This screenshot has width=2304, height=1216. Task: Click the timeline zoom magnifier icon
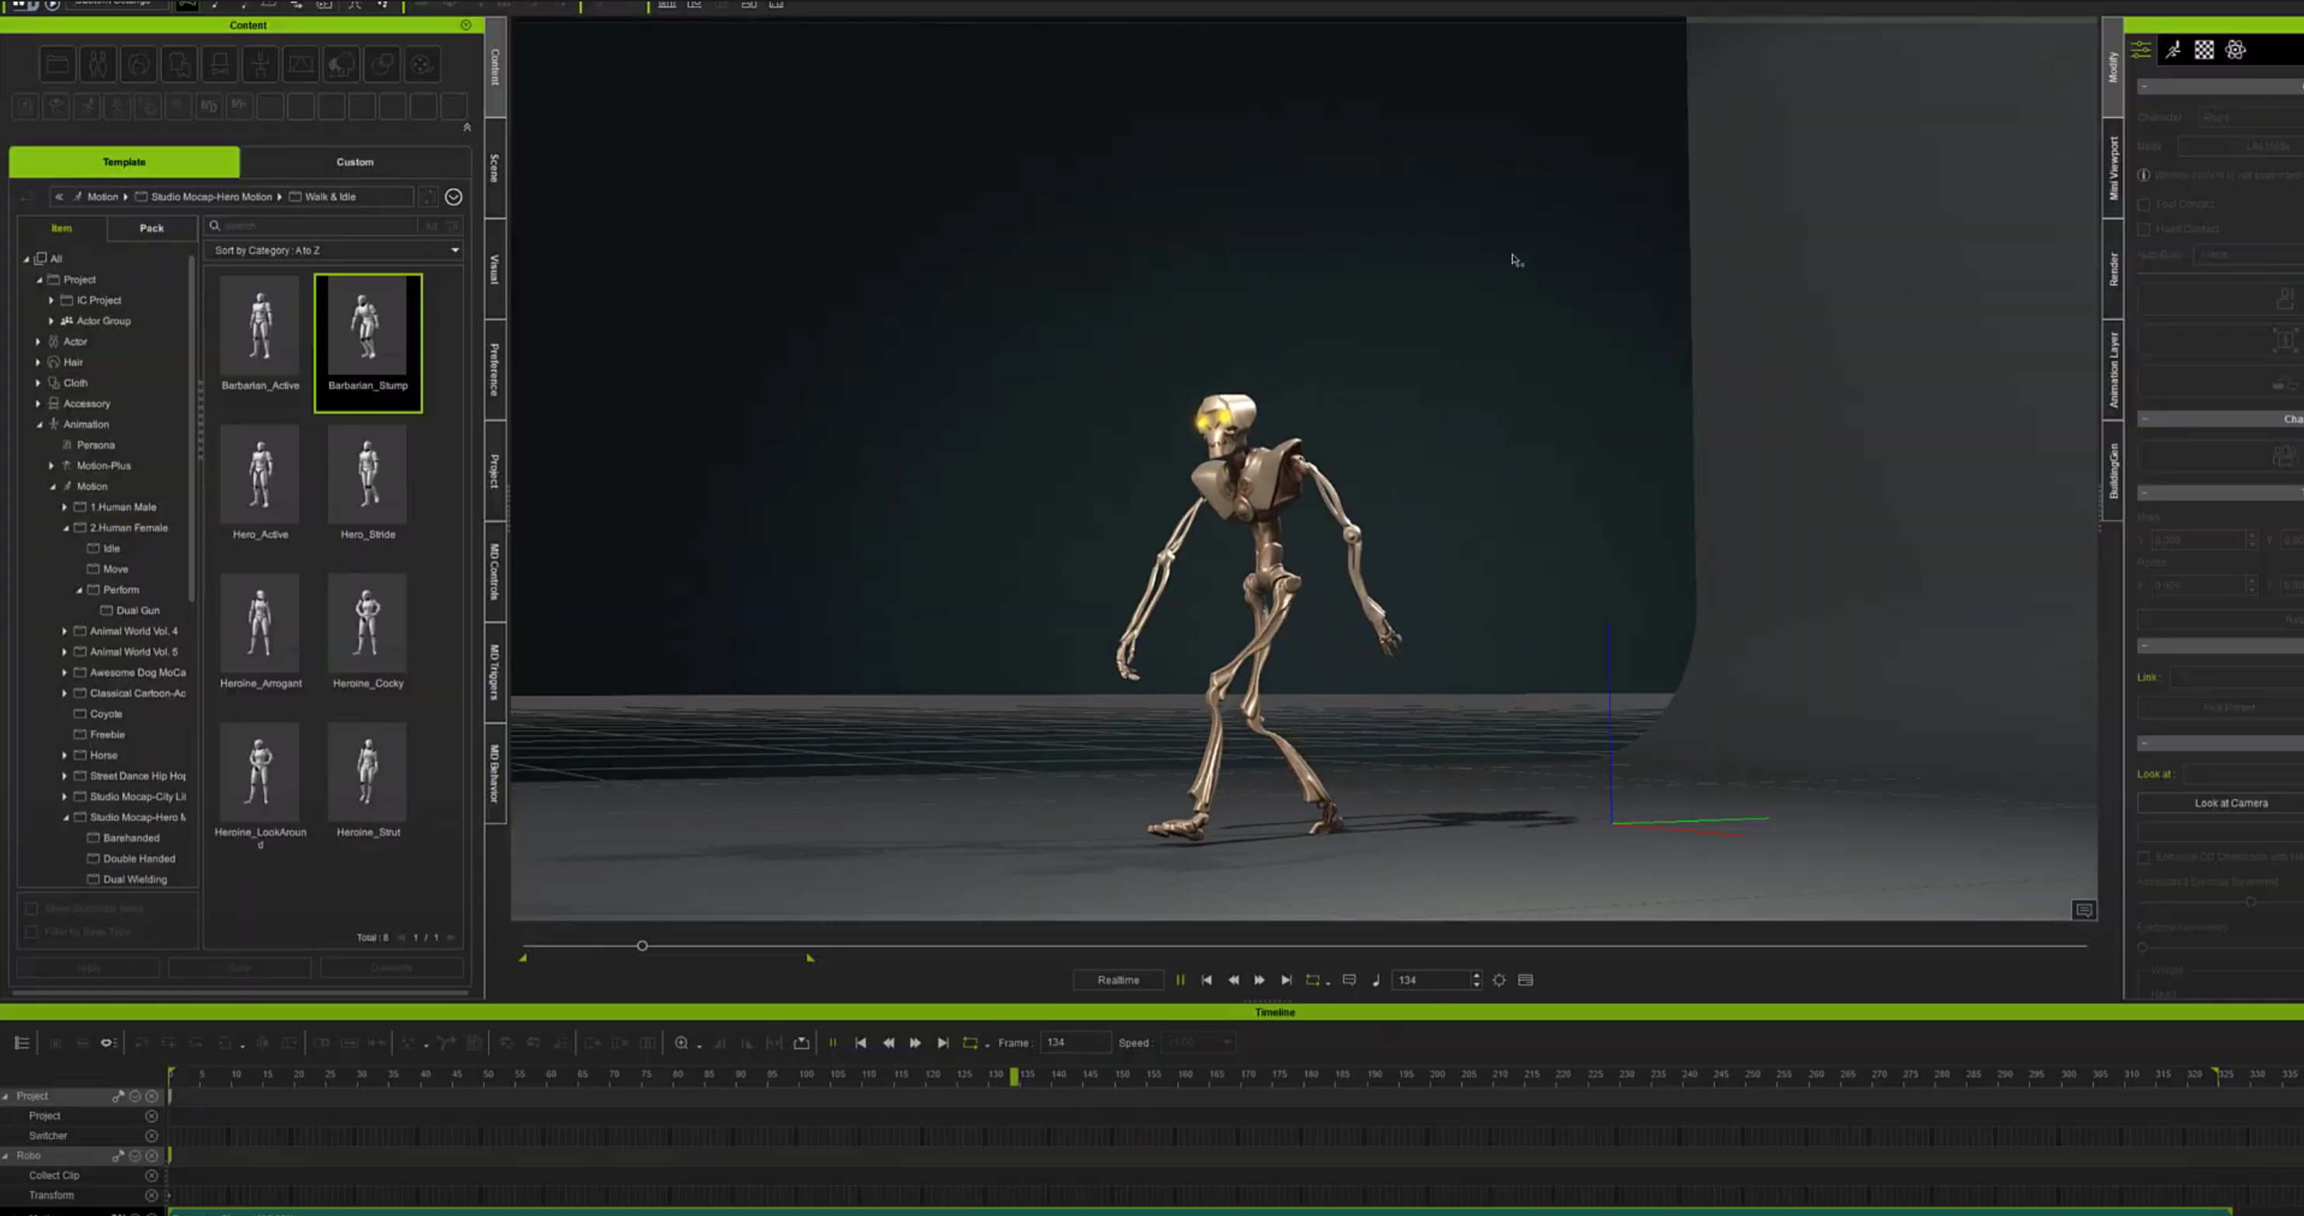point(682,1043)
